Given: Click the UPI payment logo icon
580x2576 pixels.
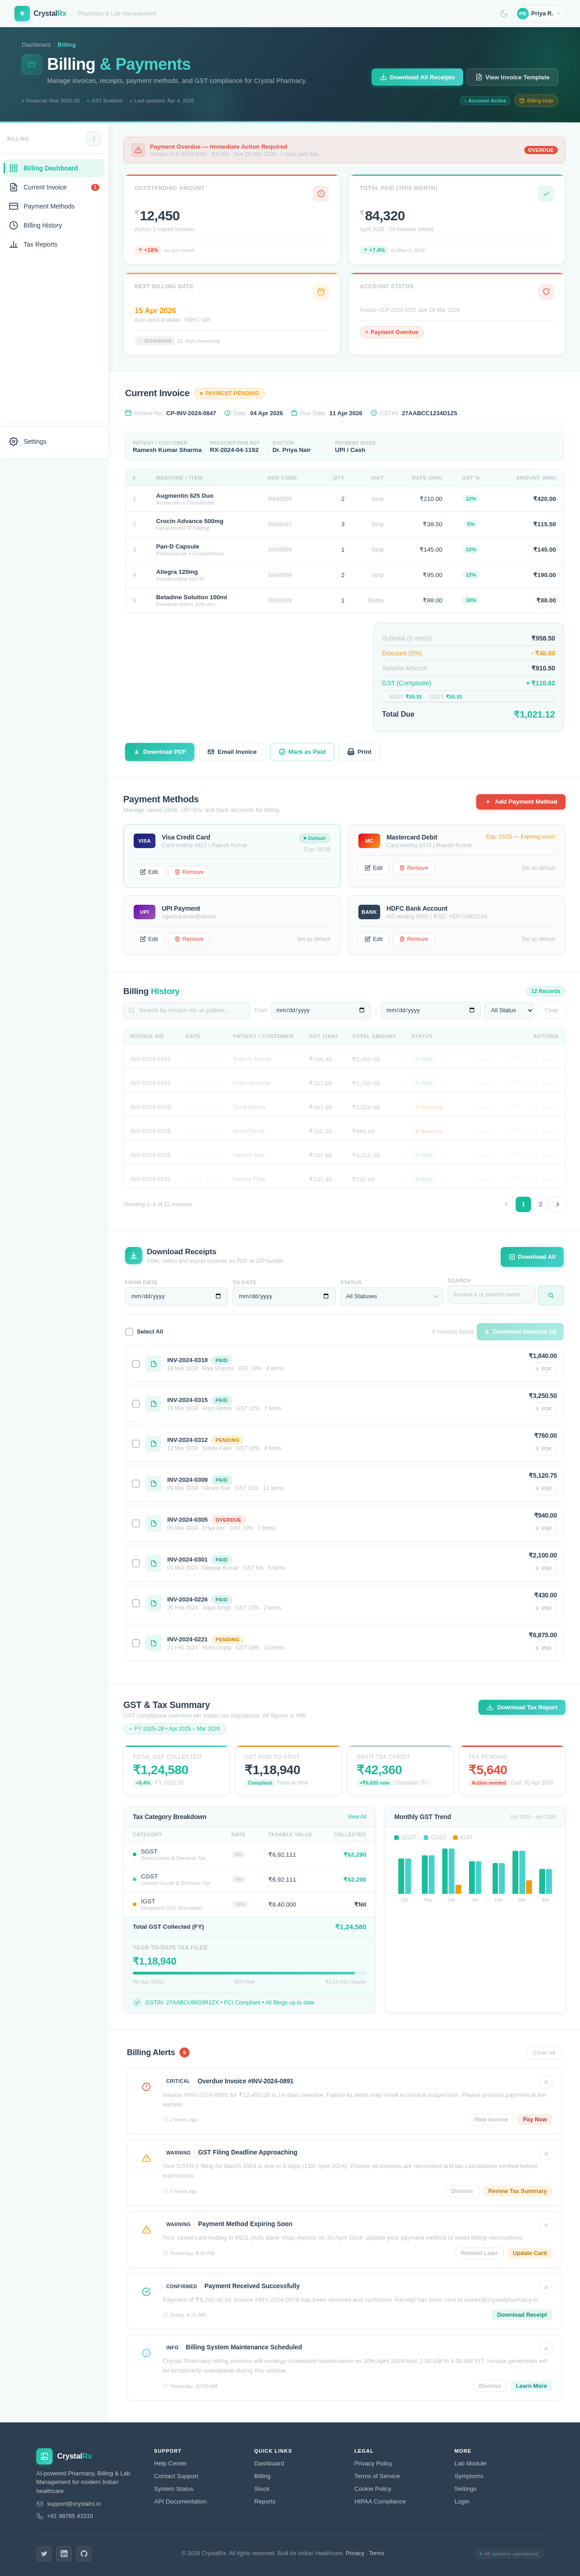Looking at the screenshot, I should [x=144, y=912].
